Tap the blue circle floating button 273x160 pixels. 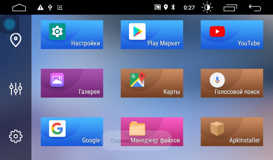(10, 24)
